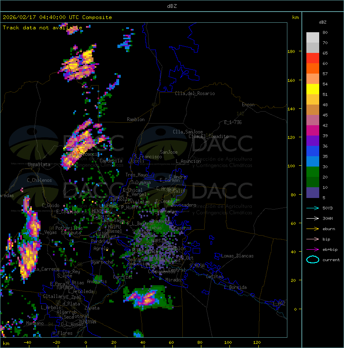The width and height of the screenshot is (344, 348).
Task: Click the 'Zapata' map label
Action: coord(92,308)
